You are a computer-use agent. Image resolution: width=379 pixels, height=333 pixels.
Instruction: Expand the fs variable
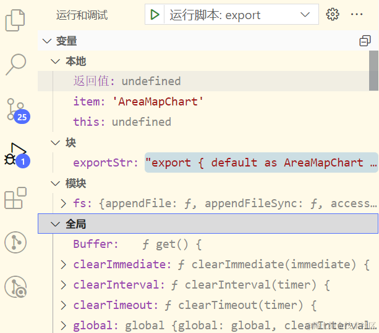pyautogui.click(x=63, y=203)
